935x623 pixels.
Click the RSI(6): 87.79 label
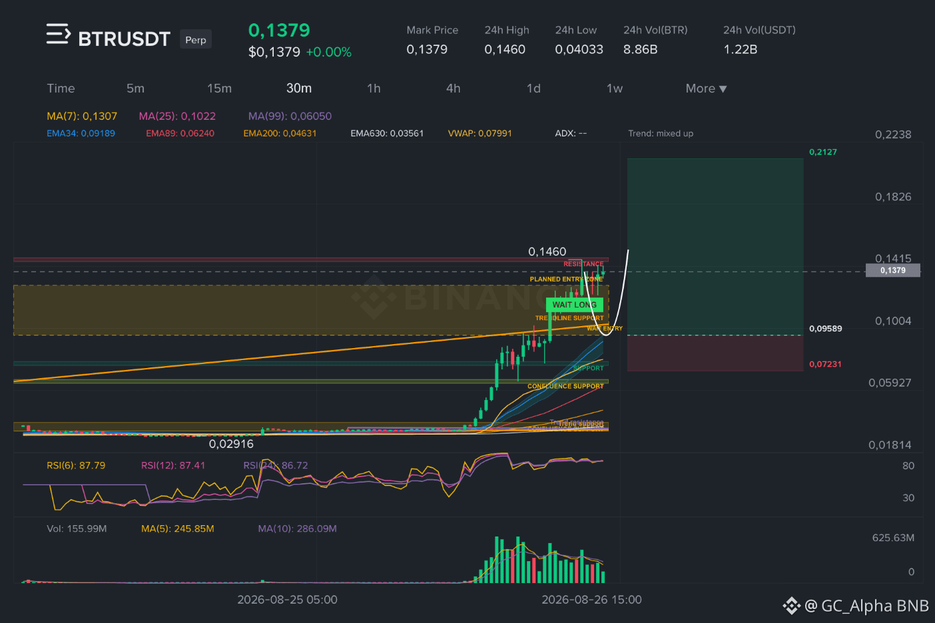click(76, 465)
